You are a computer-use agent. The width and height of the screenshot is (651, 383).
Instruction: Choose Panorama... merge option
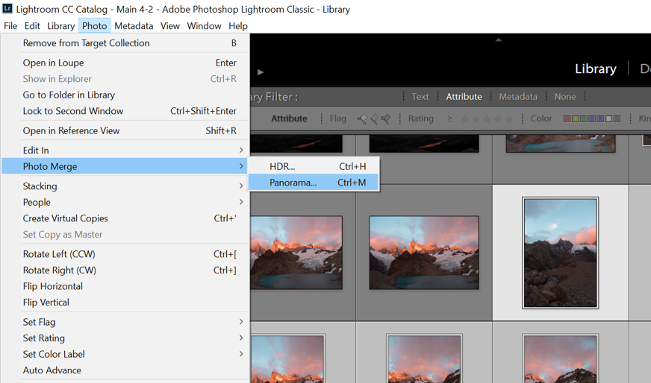point(314,183)
